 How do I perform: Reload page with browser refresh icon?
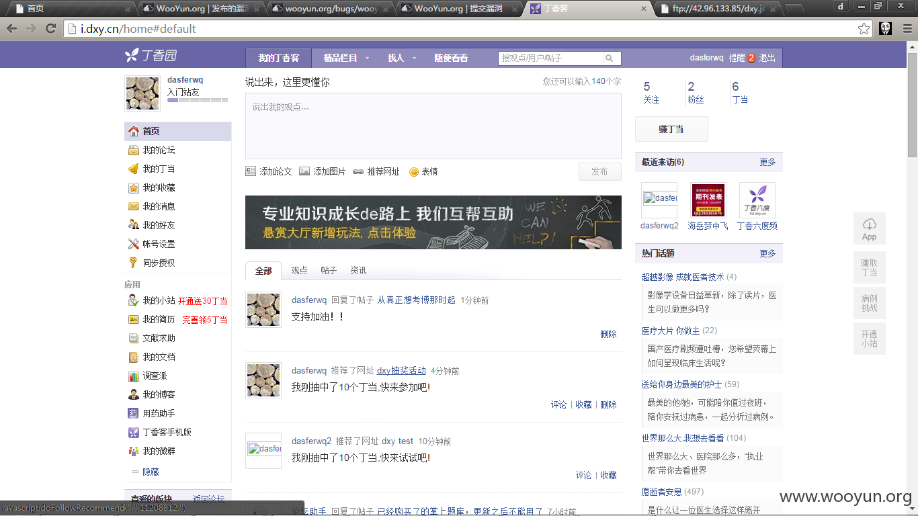click(50, 29)
